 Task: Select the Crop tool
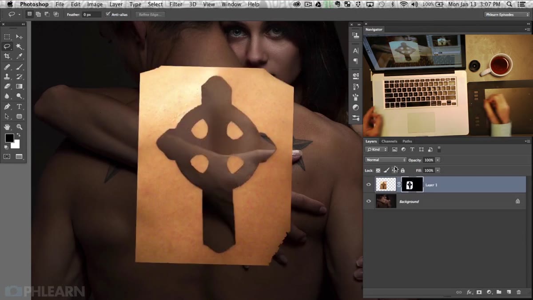[7, 56]
